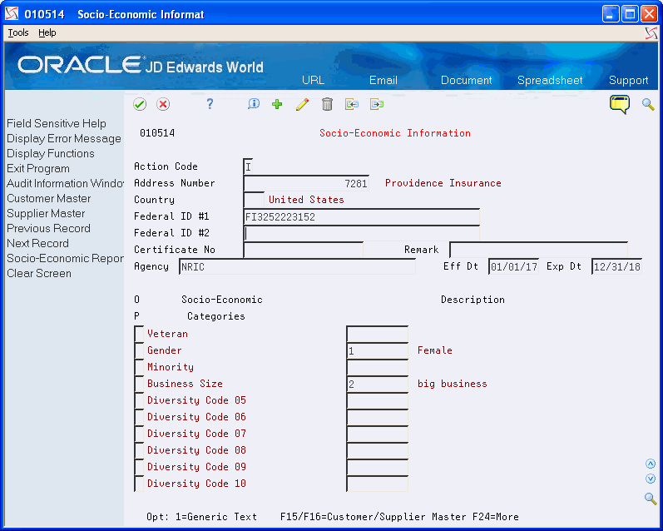Click the Diversity Code 07 value field
Image resolution: width=663 pixels, height=531 pixels.
pos(377,434)
